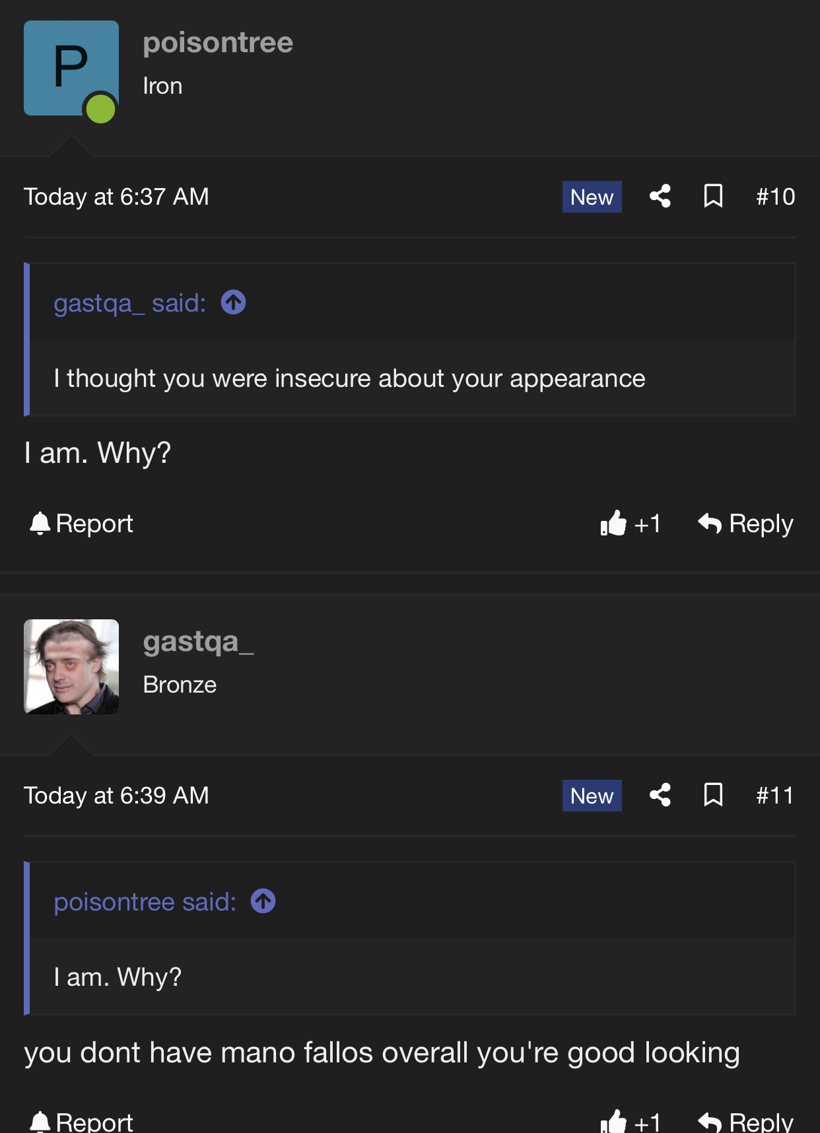Share post #10 via share icon
820x1133 pixels.
click(x=660, y=196)
